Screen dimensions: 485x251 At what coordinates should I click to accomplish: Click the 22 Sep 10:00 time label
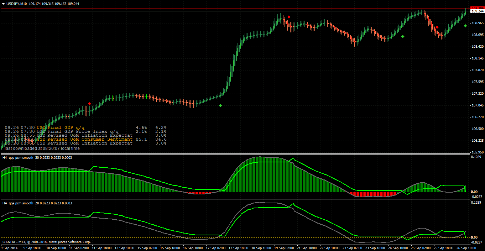329,248
